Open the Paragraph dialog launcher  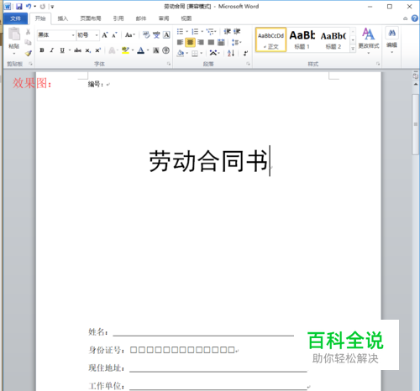pos(248,64)
